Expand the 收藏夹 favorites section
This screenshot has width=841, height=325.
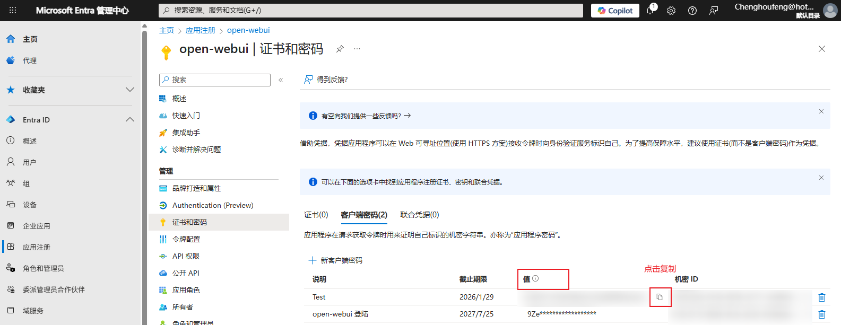[129, 90]
